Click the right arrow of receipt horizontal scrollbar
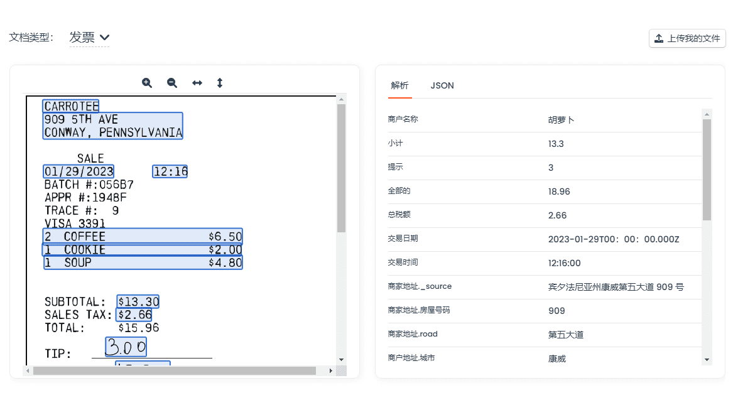Viewport: 733px width, 410px height. click(331, 370)
